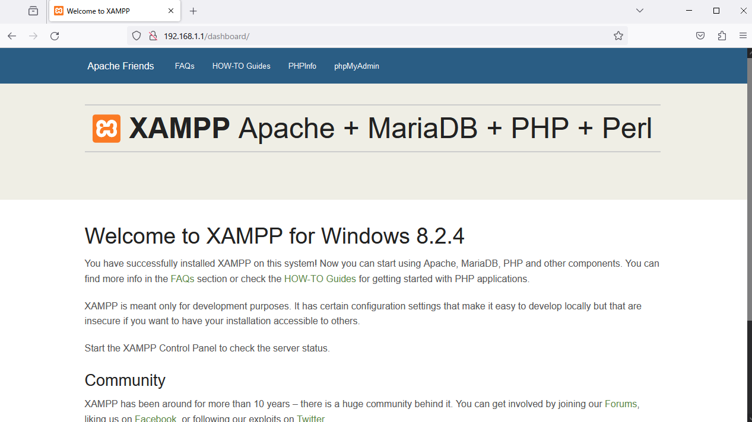Expand the list all tabs chevron

[x=639, y=11]
